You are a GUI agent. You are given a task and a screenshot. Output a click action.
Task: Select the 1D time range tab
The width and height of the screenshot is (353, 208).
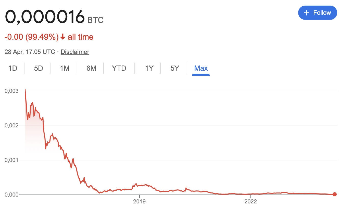tap(12, 68)
